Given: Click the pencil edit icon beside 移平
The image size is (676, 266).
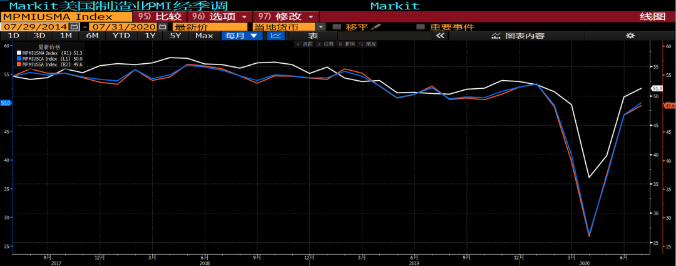Looking at the screenshot, I should point(376,27).
